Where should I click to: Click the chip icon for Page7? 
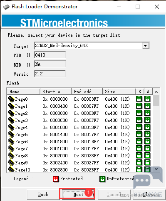pos(11,149)
